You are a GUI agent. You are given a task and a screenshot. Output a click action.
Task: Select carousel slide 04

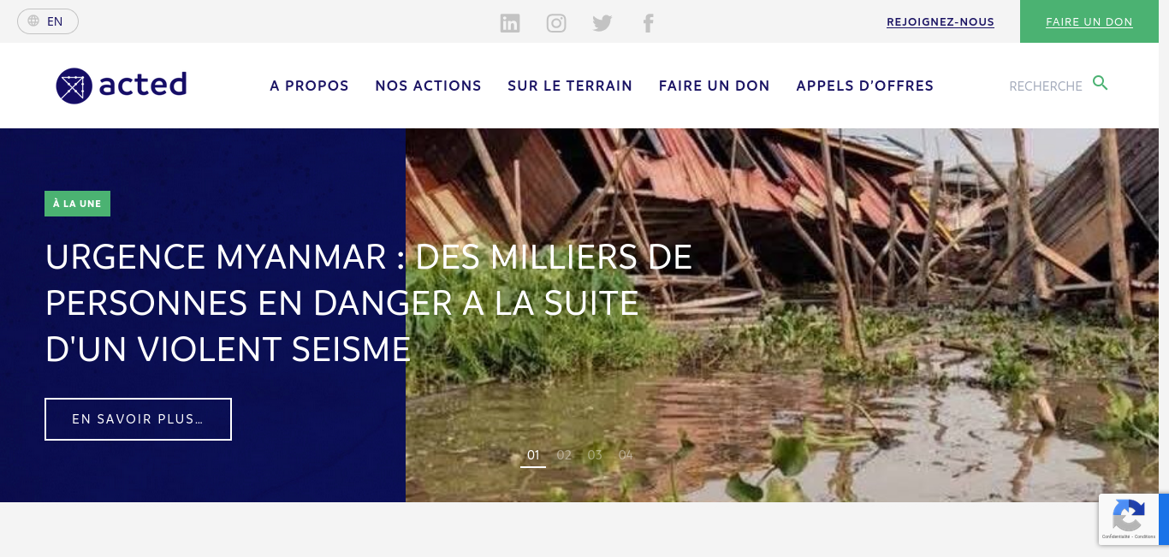(x=626, y=455)
